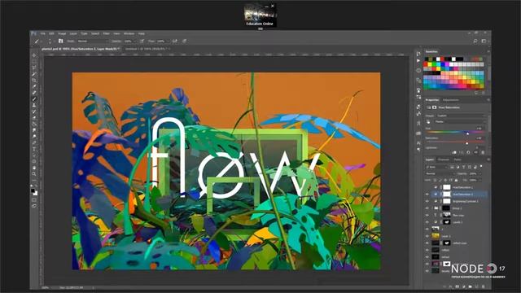
Task: Click the Saturation slider handle
Action: point(466,143)
